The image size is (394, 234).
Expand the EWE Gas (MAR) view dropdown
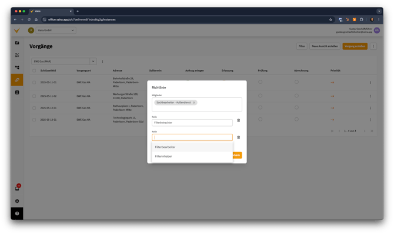93,62
